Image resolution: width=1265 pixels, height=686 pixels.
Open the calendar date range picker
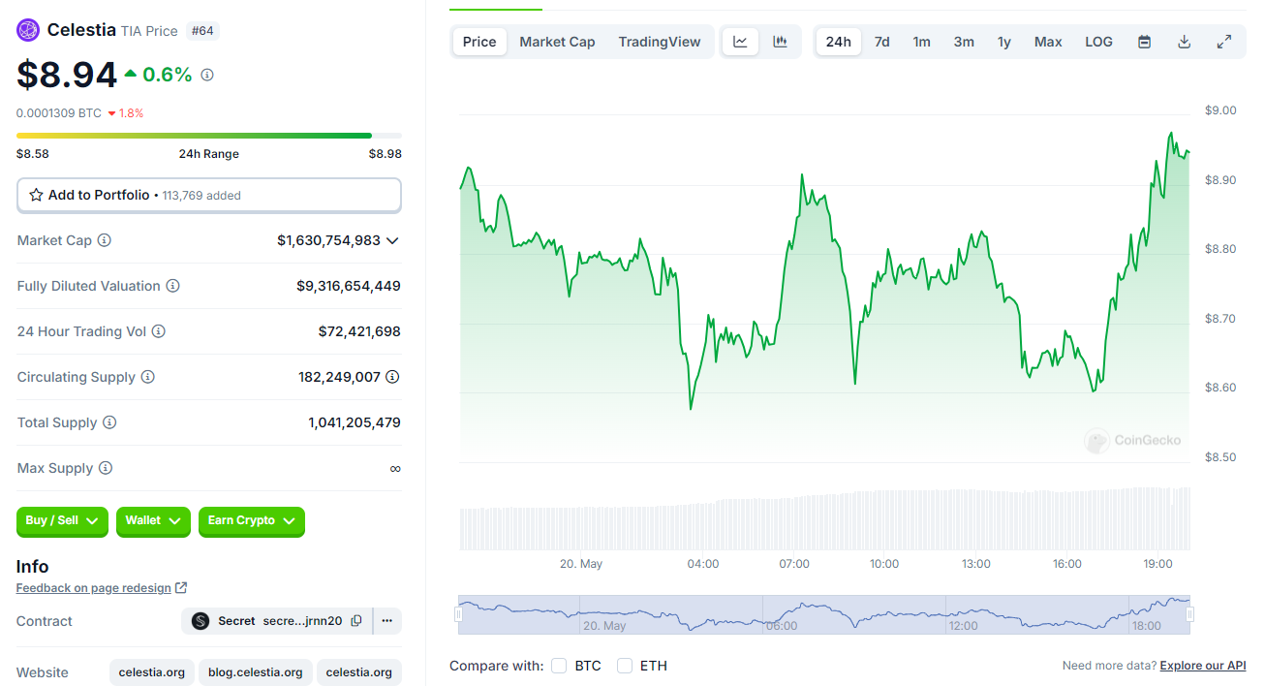tap(1144, 42)
